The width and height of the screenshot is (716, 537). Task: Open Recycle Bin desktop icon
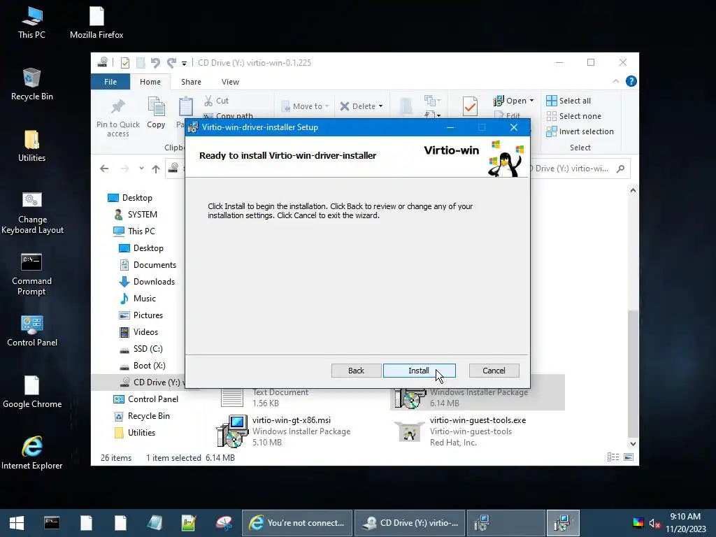pos(31,85)
